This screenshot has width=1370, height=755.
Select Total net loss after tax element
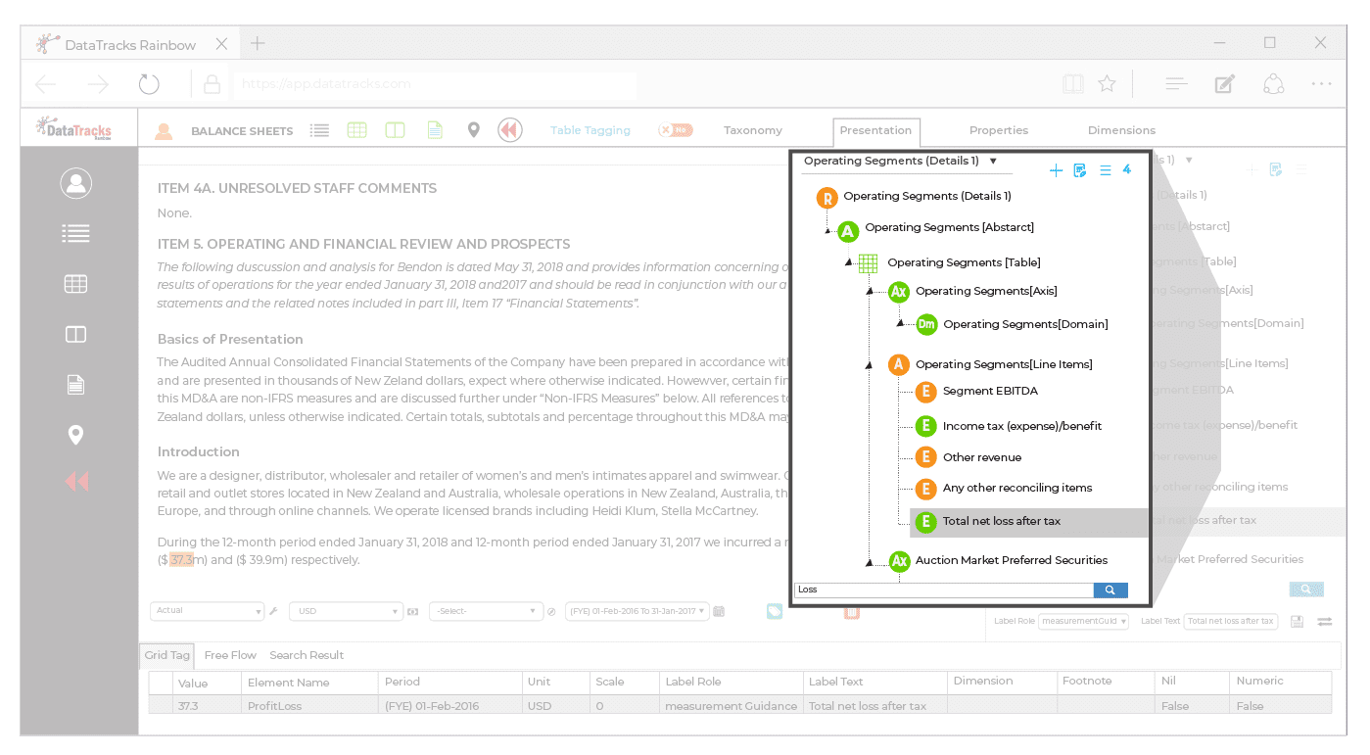(1028, 522)
